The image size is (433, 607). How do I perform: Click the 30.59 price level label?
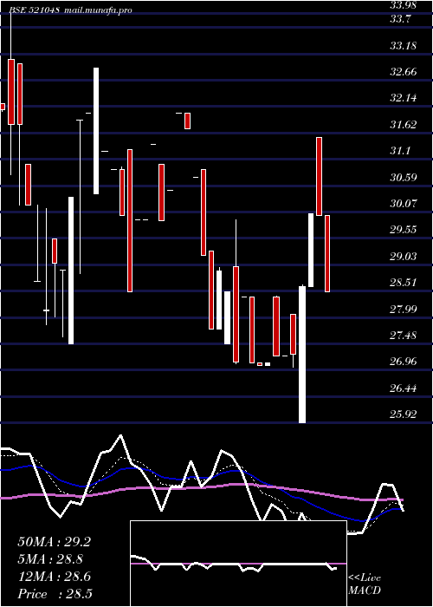(x=404, y=178)
